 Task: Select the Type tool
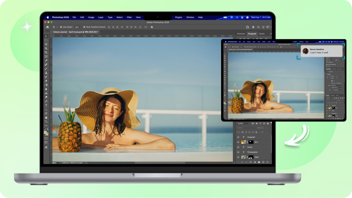pyautogui.click(x=46, y=106)
